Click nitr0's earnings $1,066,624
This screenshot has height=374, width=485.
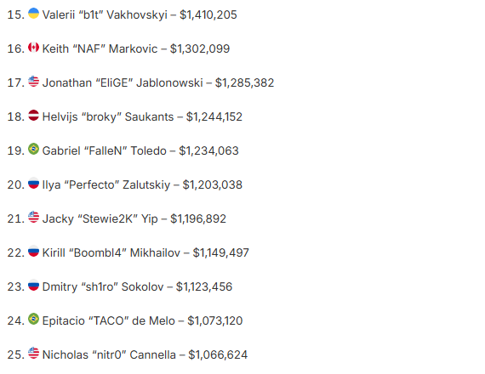click(218, 354)
